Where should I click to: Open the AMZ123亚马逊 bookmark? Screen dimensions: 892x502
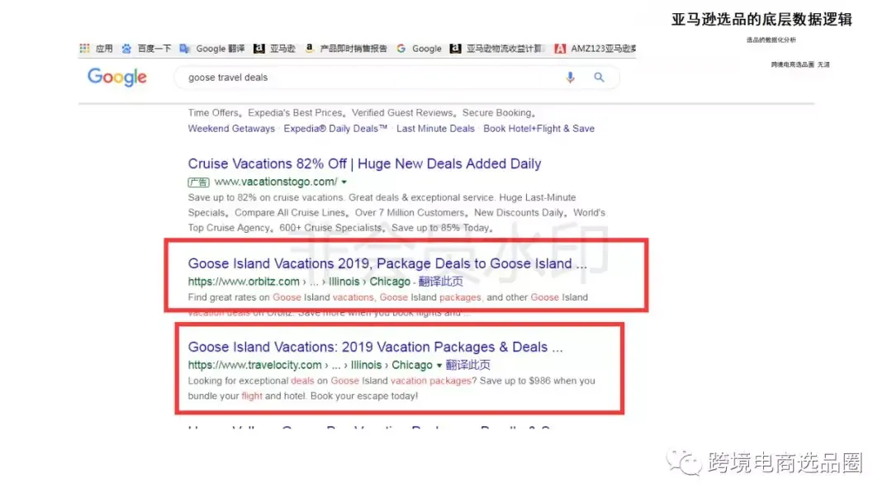(x=604, y=49)
